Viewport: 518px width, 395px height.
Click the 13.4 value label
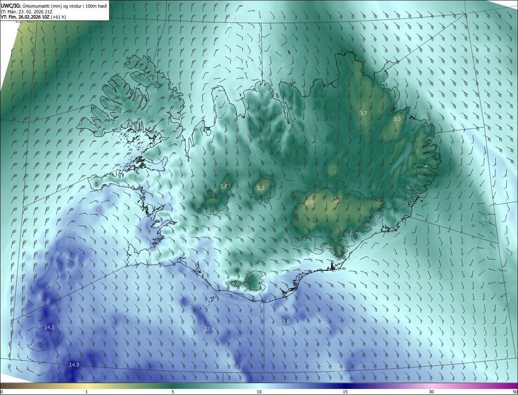point(209,329)
